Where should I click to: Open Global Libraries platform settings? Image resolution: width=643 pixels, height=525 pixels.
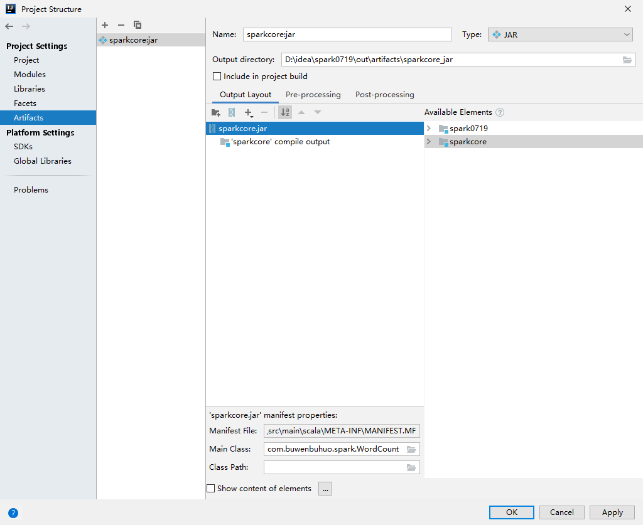coord(43,161)
